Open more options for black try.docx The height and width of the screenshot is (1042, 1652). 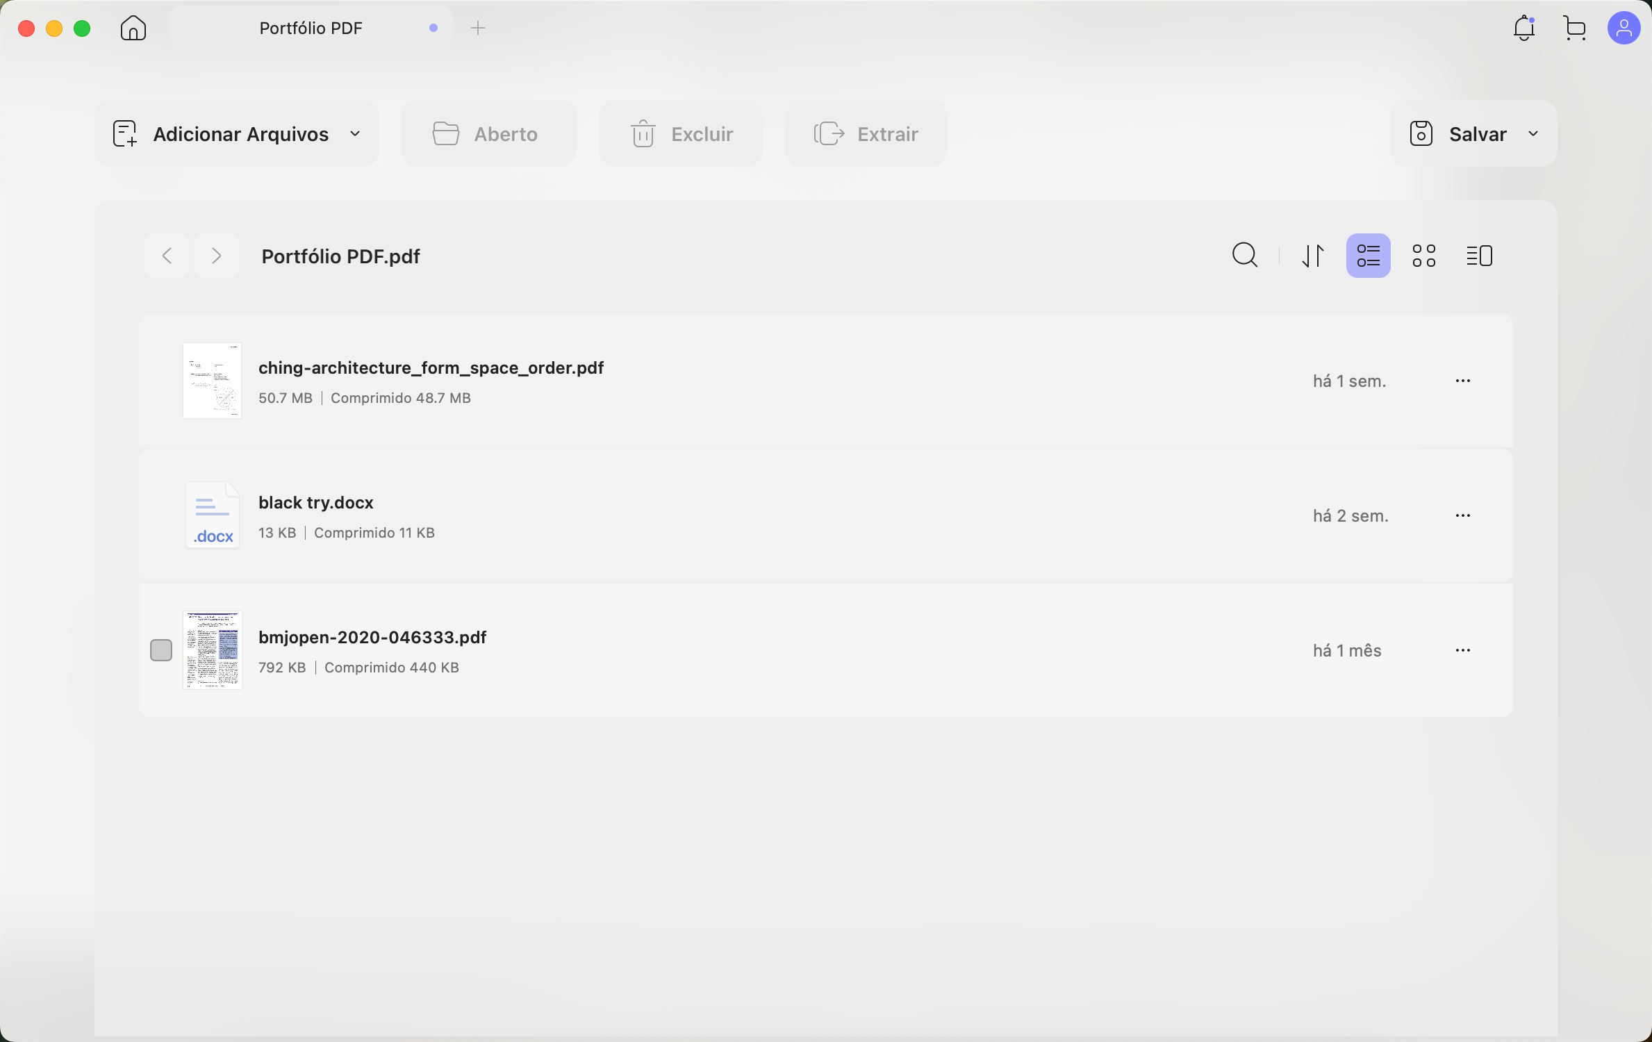(x=1464, y=515)
